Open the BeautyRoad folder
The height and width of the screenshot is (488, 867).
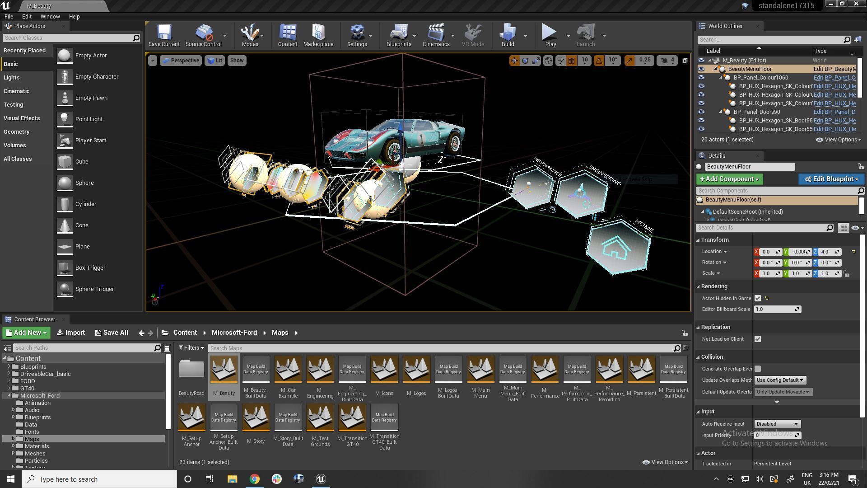pyautogui.click(x=191, y=369)
